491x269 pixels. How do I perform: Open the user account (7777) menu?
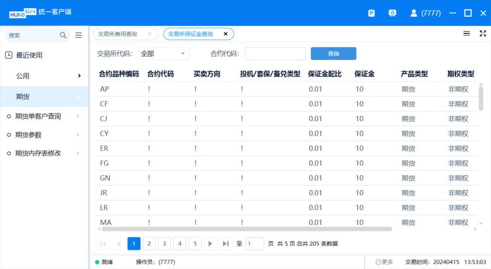[x=425, y=13]
